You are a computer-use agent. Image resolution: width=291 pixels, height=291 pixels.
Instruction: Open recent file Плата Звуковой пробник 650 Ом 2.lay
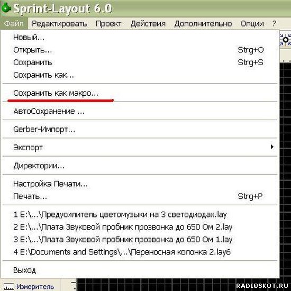140,227
